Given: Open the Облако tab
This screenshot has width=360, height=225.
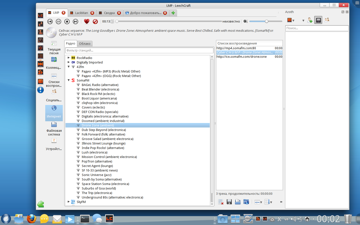Looking at the screenshot, I should pos(85,44).
